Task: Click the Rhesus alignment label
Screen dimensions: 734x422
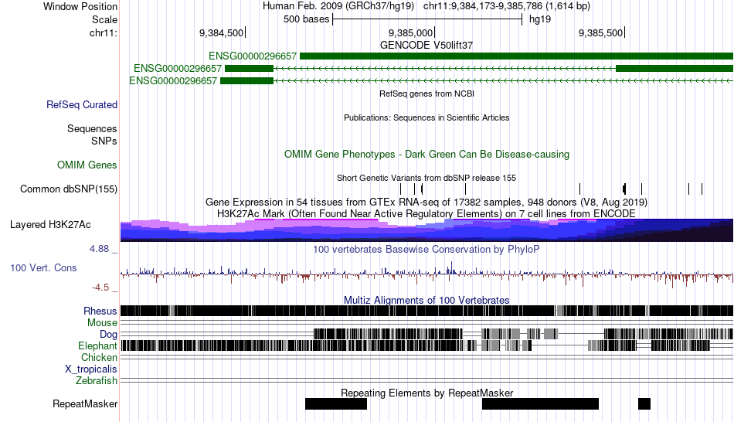Action: 100,311
